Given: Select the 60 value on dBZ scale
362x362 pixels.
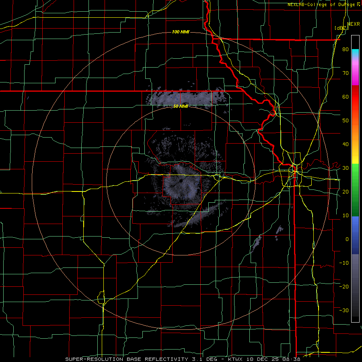Looking at the screenshot, I should 346,97.
